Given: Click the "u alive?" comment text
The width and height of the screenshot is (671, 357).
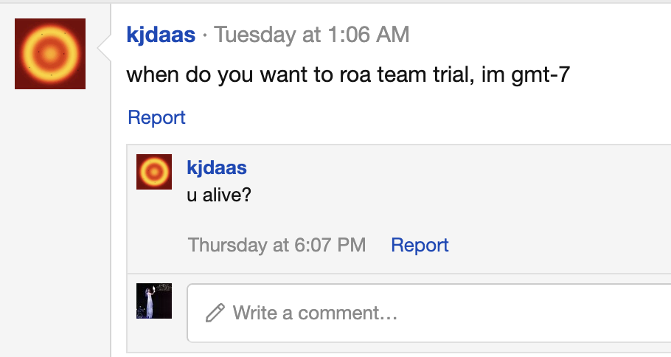Looking at the screenshot, I should tap(219, 198).
